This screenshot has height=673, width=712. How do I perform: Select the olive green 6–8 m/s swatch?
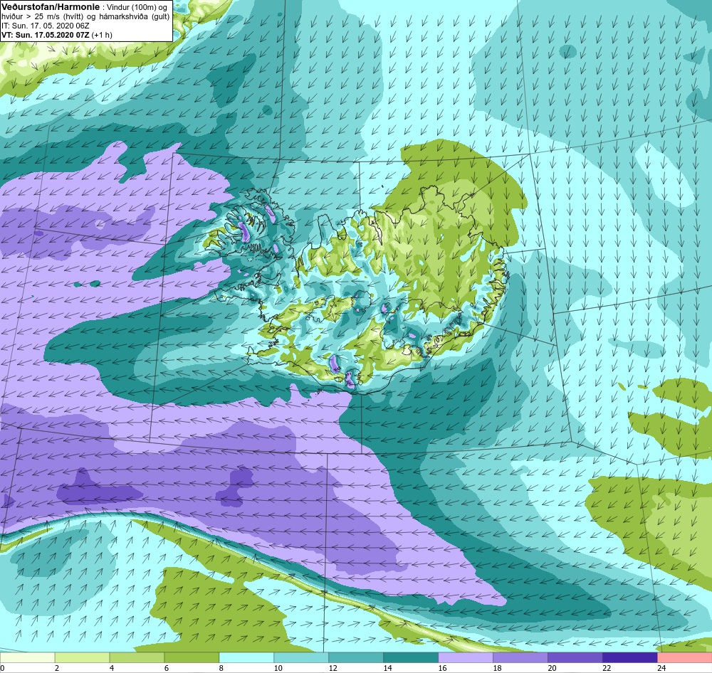192,657
